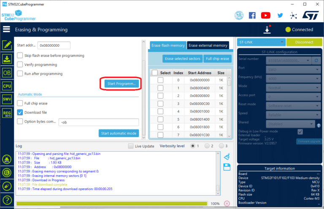The height and width of the screenshot is (209, 324).
Task: Open the Speed Reliable dropdown
Action: pos(293,115)
